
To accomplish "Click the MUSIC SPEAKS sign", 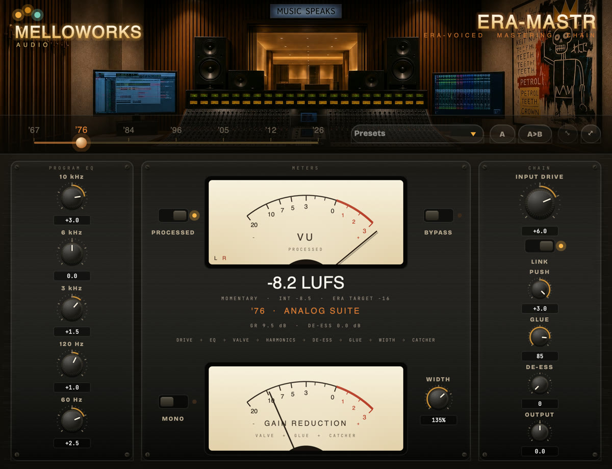I will point(306,11).
